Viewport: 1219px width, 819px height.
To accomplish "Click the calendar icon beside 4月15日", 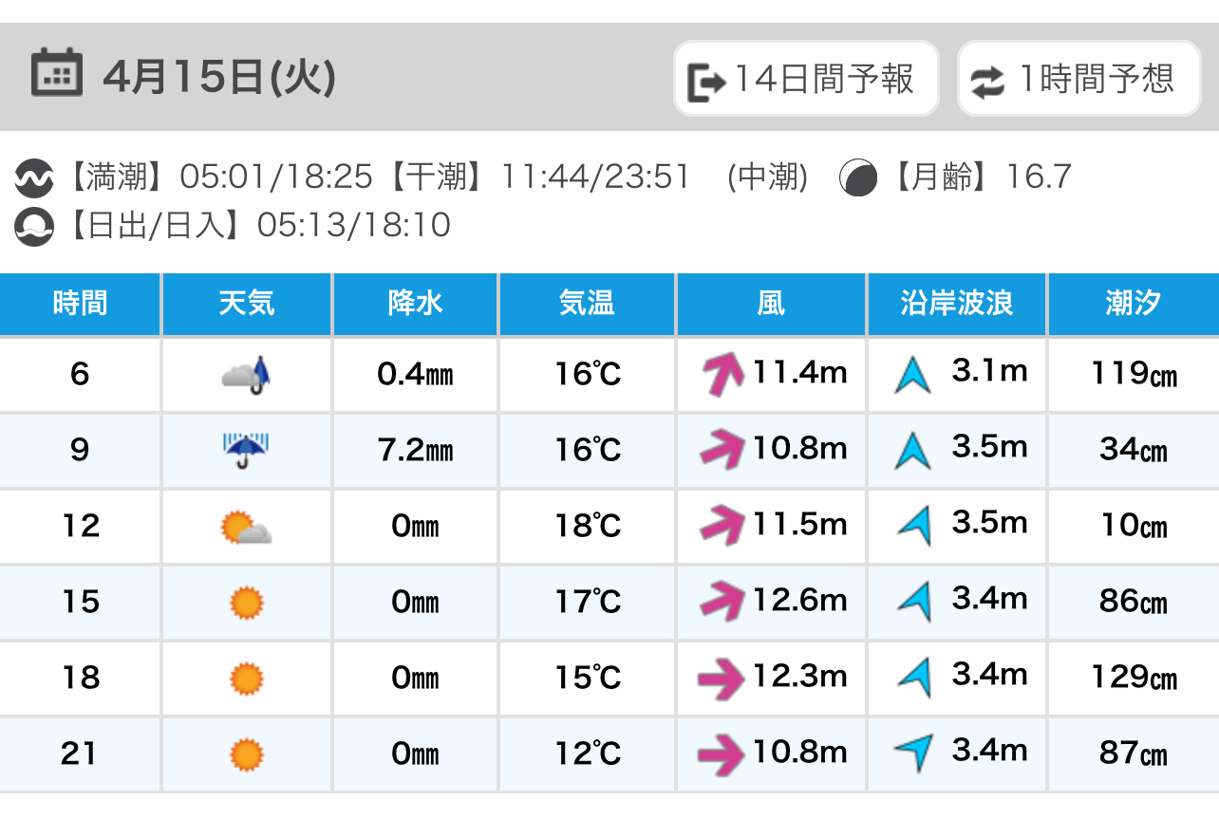I will click(56, 74).
